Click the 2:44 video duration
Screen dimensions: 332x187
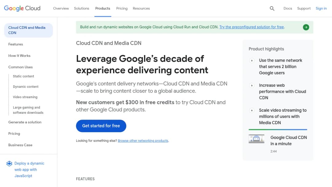pos(274,151)
